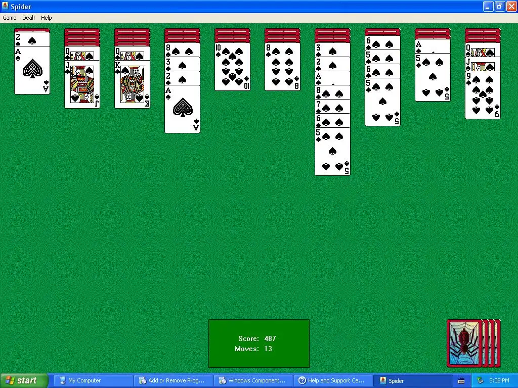Select the 2 of spades in first column
Screen dimensions: 518x388
32,39
